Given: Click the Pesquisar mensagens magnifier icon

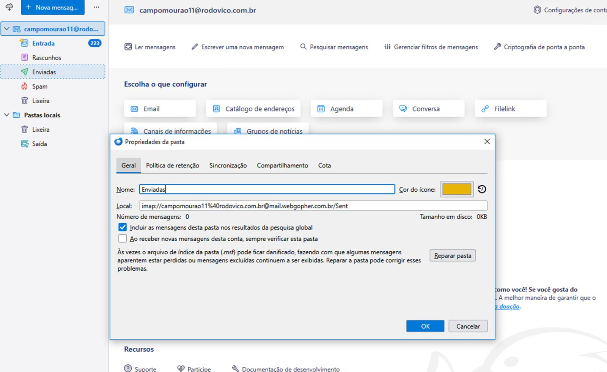Looking at the screenshot, I should coord(303,47).
